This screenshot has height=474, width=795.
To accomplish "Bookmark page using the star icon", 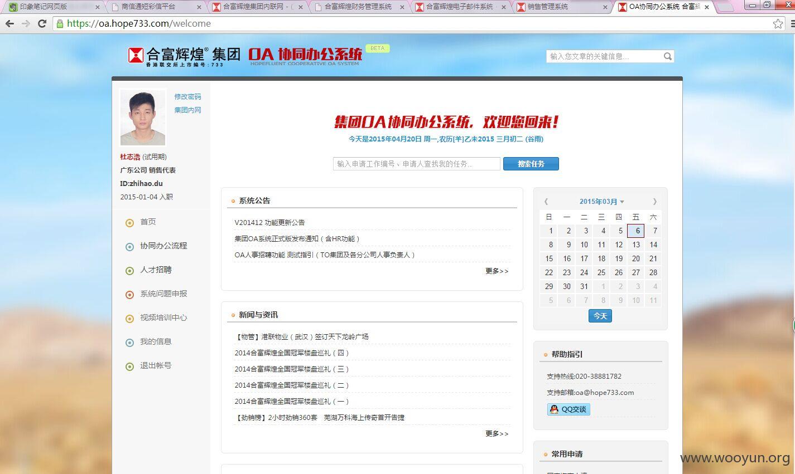I will coord(778,23).
